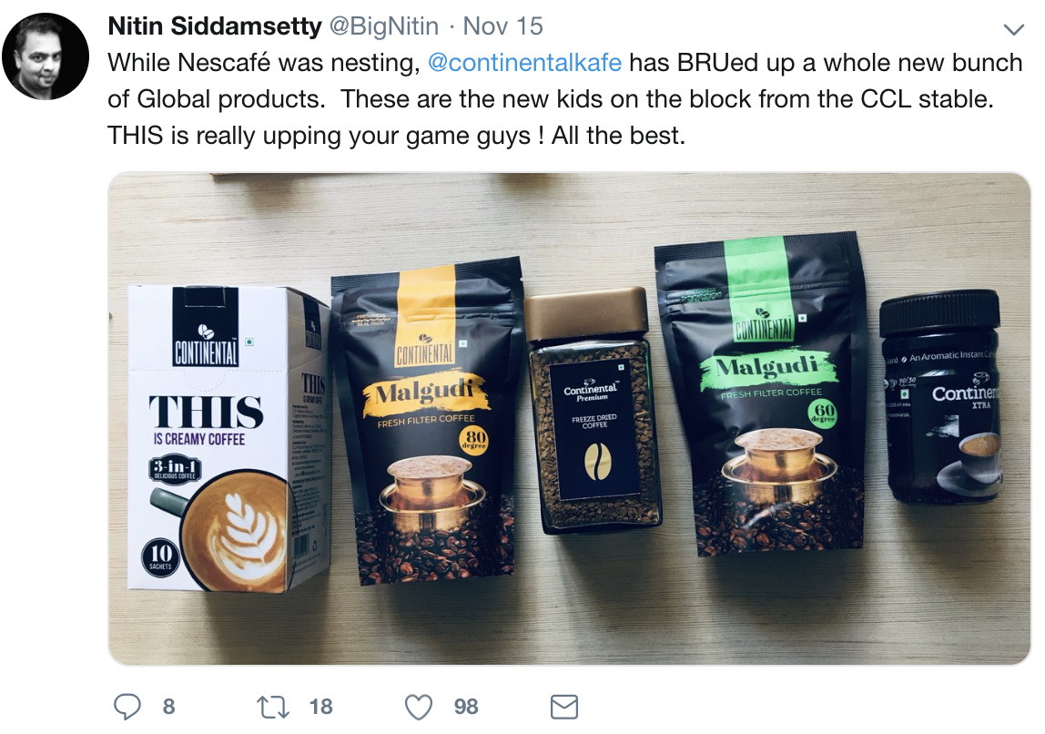Open Nitin Siddamsetty's profile avatar

pyautogui.click(x=46, y=56)
